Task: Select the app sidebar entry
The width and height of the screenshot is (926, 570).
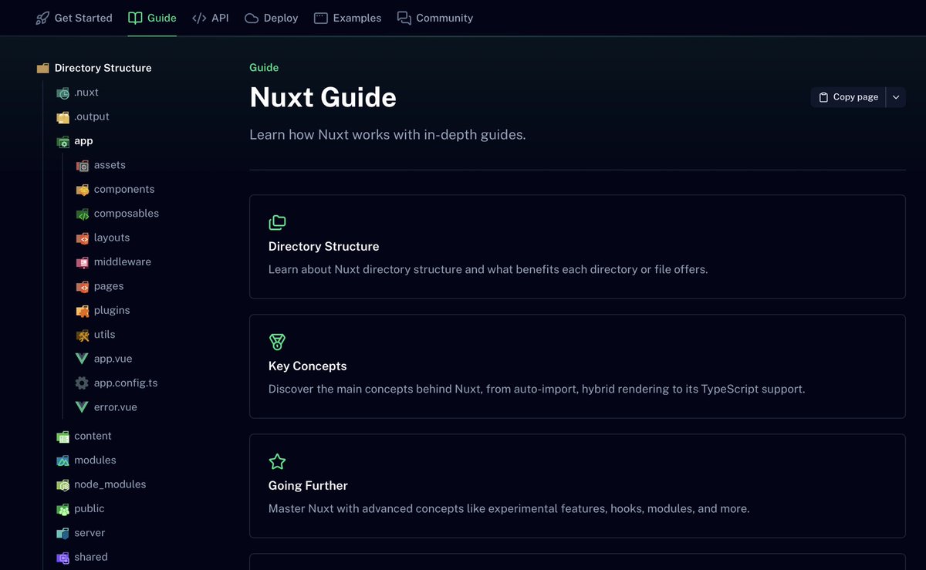Action: coord(83,141)
